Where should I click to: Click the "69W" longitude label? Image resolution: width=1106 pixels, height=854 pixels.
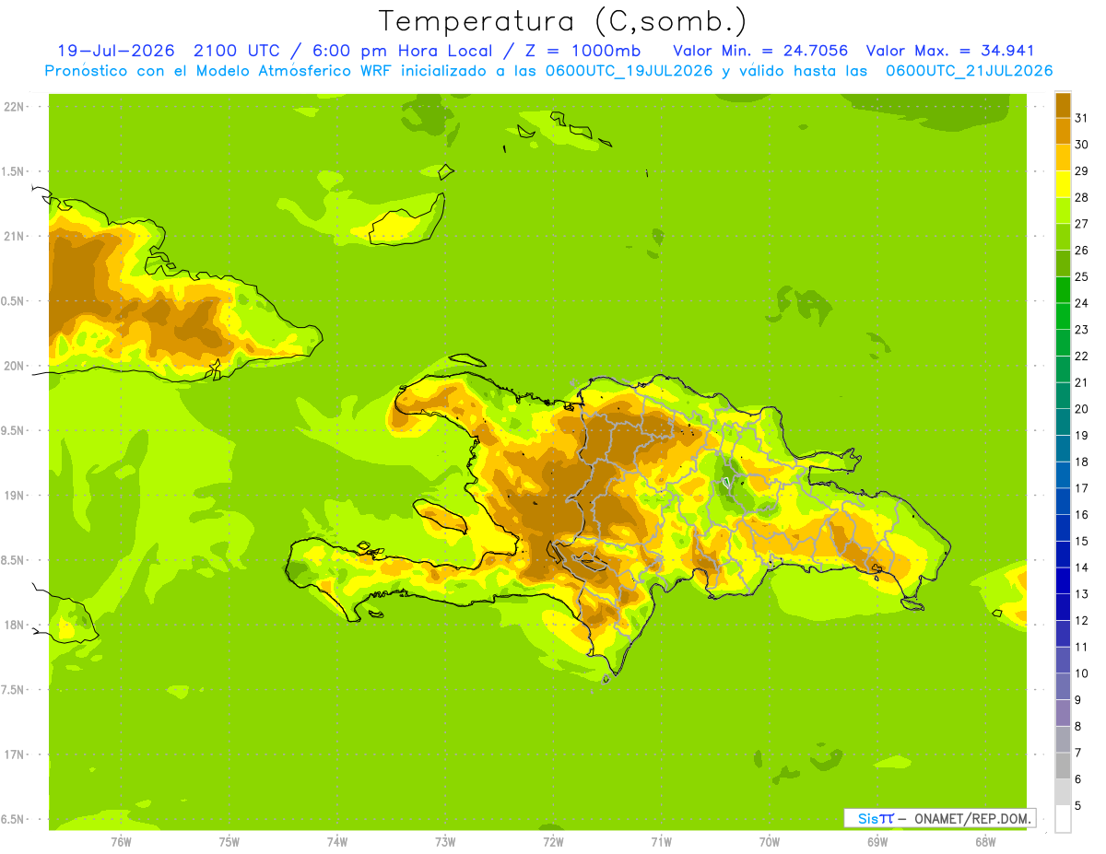pyautogui.click(x=877, y=842)
